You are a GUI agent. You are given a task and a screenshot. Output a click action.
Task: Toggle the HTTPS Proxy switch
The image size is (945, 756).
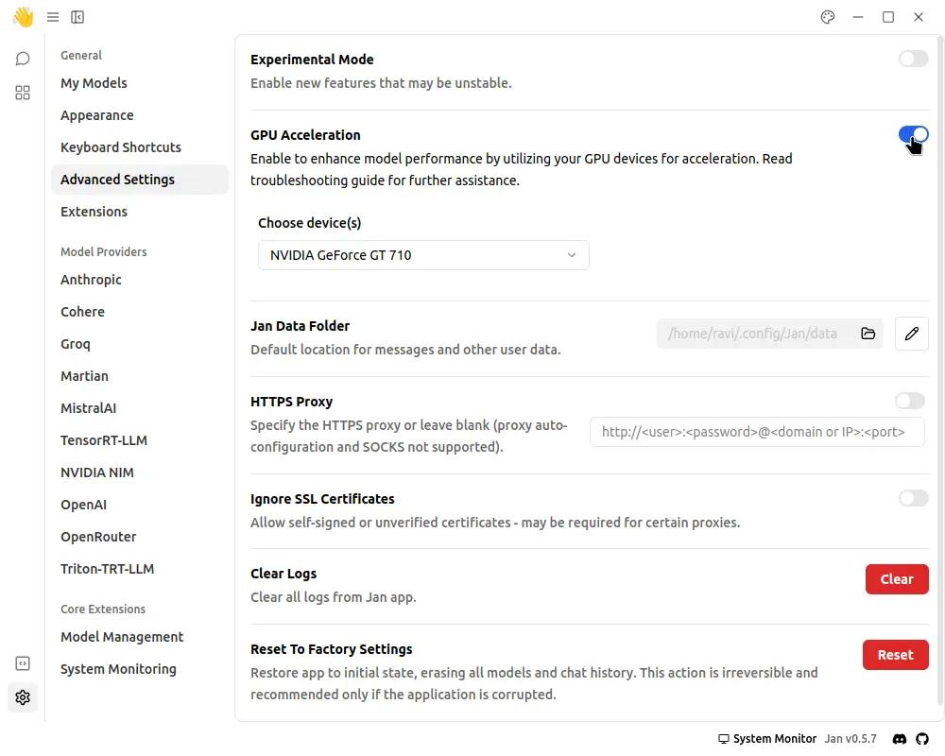909,402
